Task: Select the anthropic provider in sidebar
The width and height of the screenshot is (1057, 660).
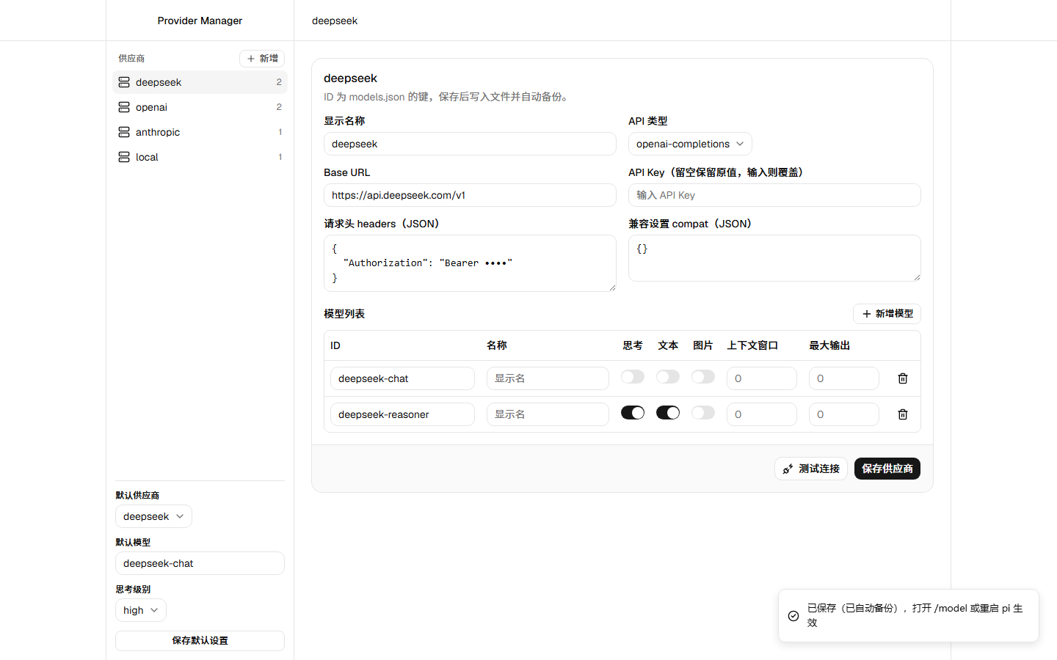Action: coord(200,132)
